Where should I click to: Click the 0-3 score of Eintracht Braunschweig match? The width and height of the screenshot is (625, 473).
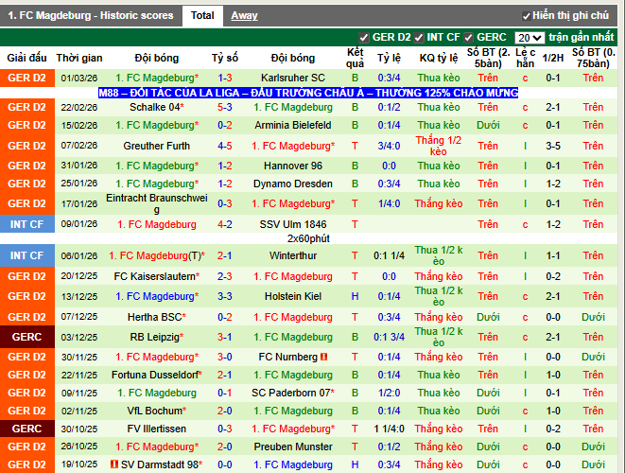[x=225, y=203]
